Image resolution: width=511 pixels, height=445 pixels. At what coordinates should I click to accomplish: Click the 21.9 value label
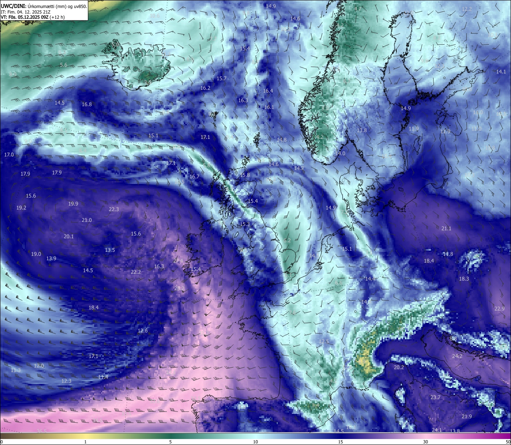[x=467, y=416]
